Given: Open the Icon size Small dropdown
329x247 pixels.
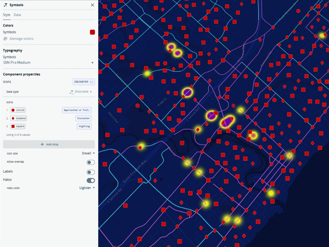Looking at the screenshot, I should coord(88,153).
